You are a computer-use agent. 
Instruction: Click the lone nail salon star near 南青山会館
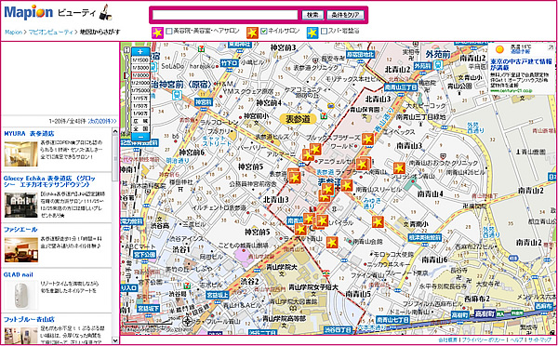(x=332, y=242)
